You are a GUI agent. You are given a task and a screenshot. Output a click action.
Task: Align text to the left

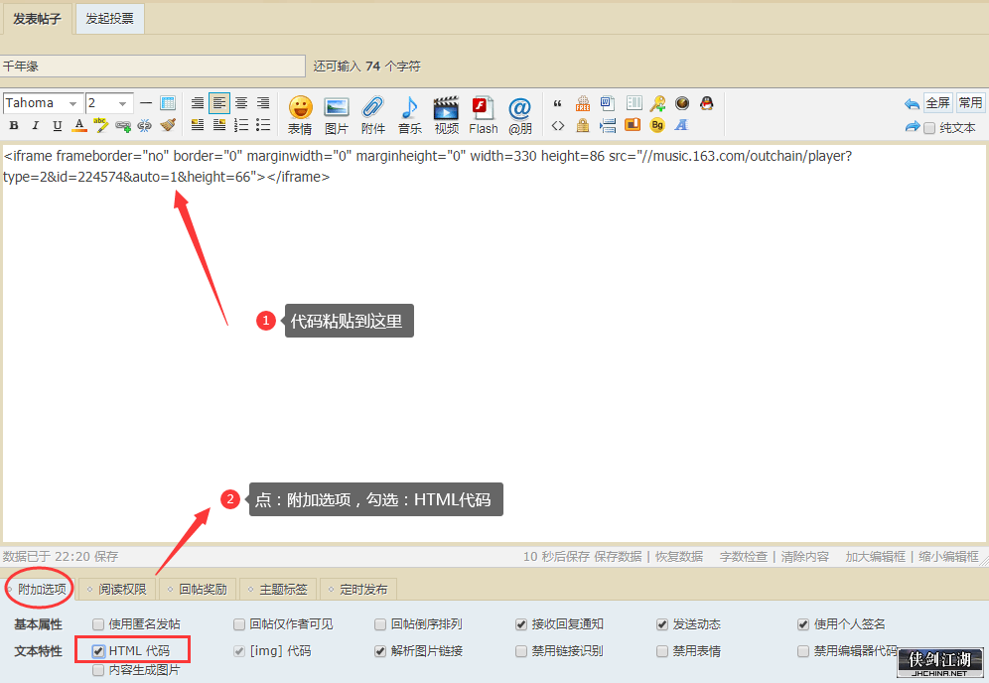tap(219, 103)
